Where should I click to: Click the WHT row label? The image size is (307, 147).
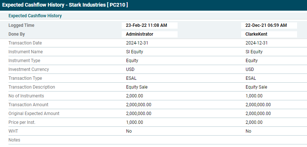(x=13, y=131)
